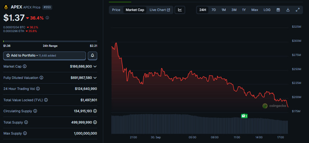Viewport: 309px width, 143px height.
Task: Click the green news marker on chart
Action: point(244,116)
